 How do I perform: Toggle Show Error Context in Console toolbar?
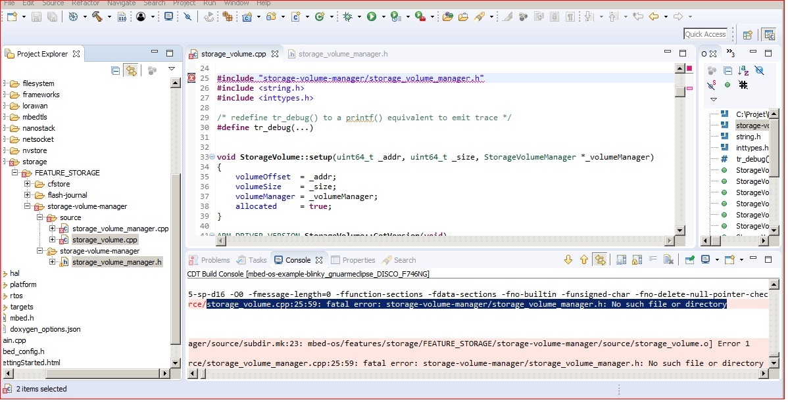(600, 260)
